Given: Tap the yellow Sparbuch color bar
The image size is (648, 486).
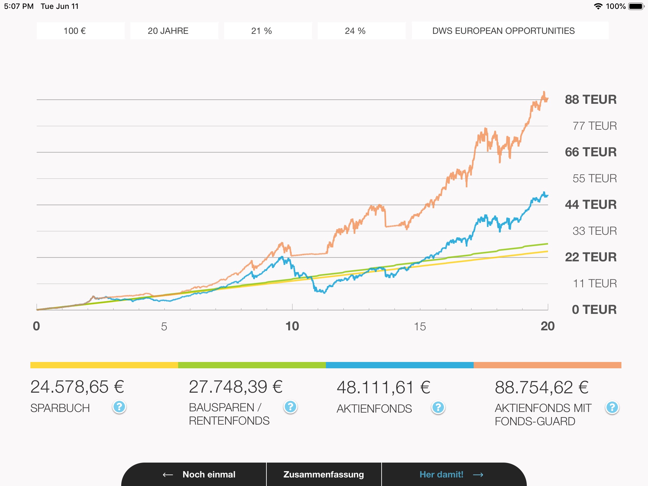Looking at the screenshot, I should click(104, 365).
